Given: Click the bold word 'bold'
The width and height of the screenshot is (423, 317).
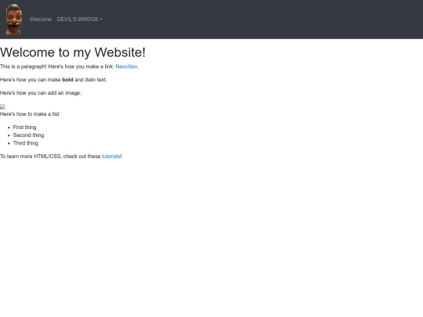Looking at the screenshot, I should (67, 80).
